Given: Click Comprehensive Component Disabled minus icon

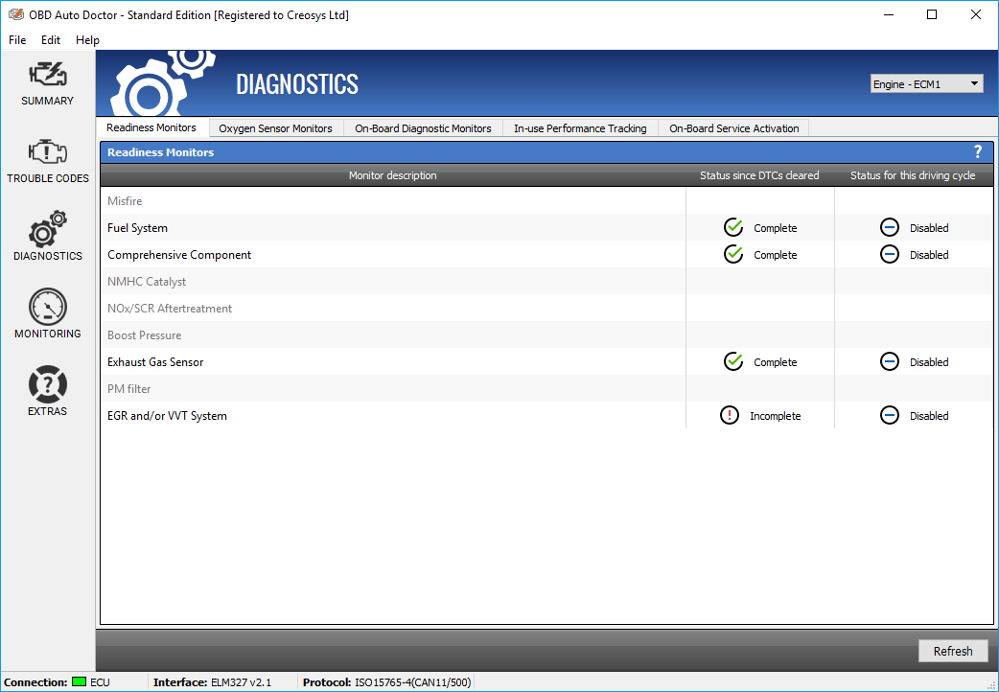Looking at the screenshot, I should tap(890, 254).
